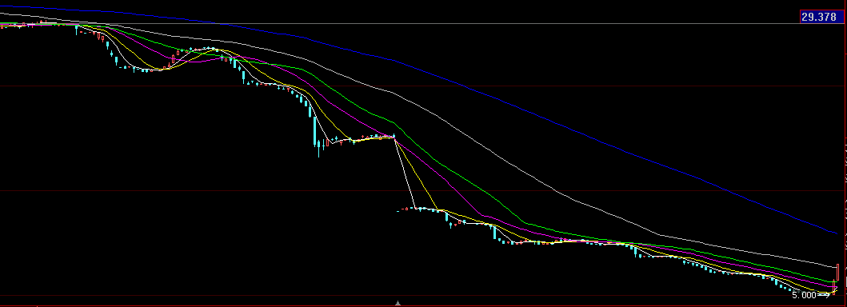The width and height of the screenshot is (847, 307).
Task: Select the gray triangle marker on bottom axis
Action: pos(398,303)
